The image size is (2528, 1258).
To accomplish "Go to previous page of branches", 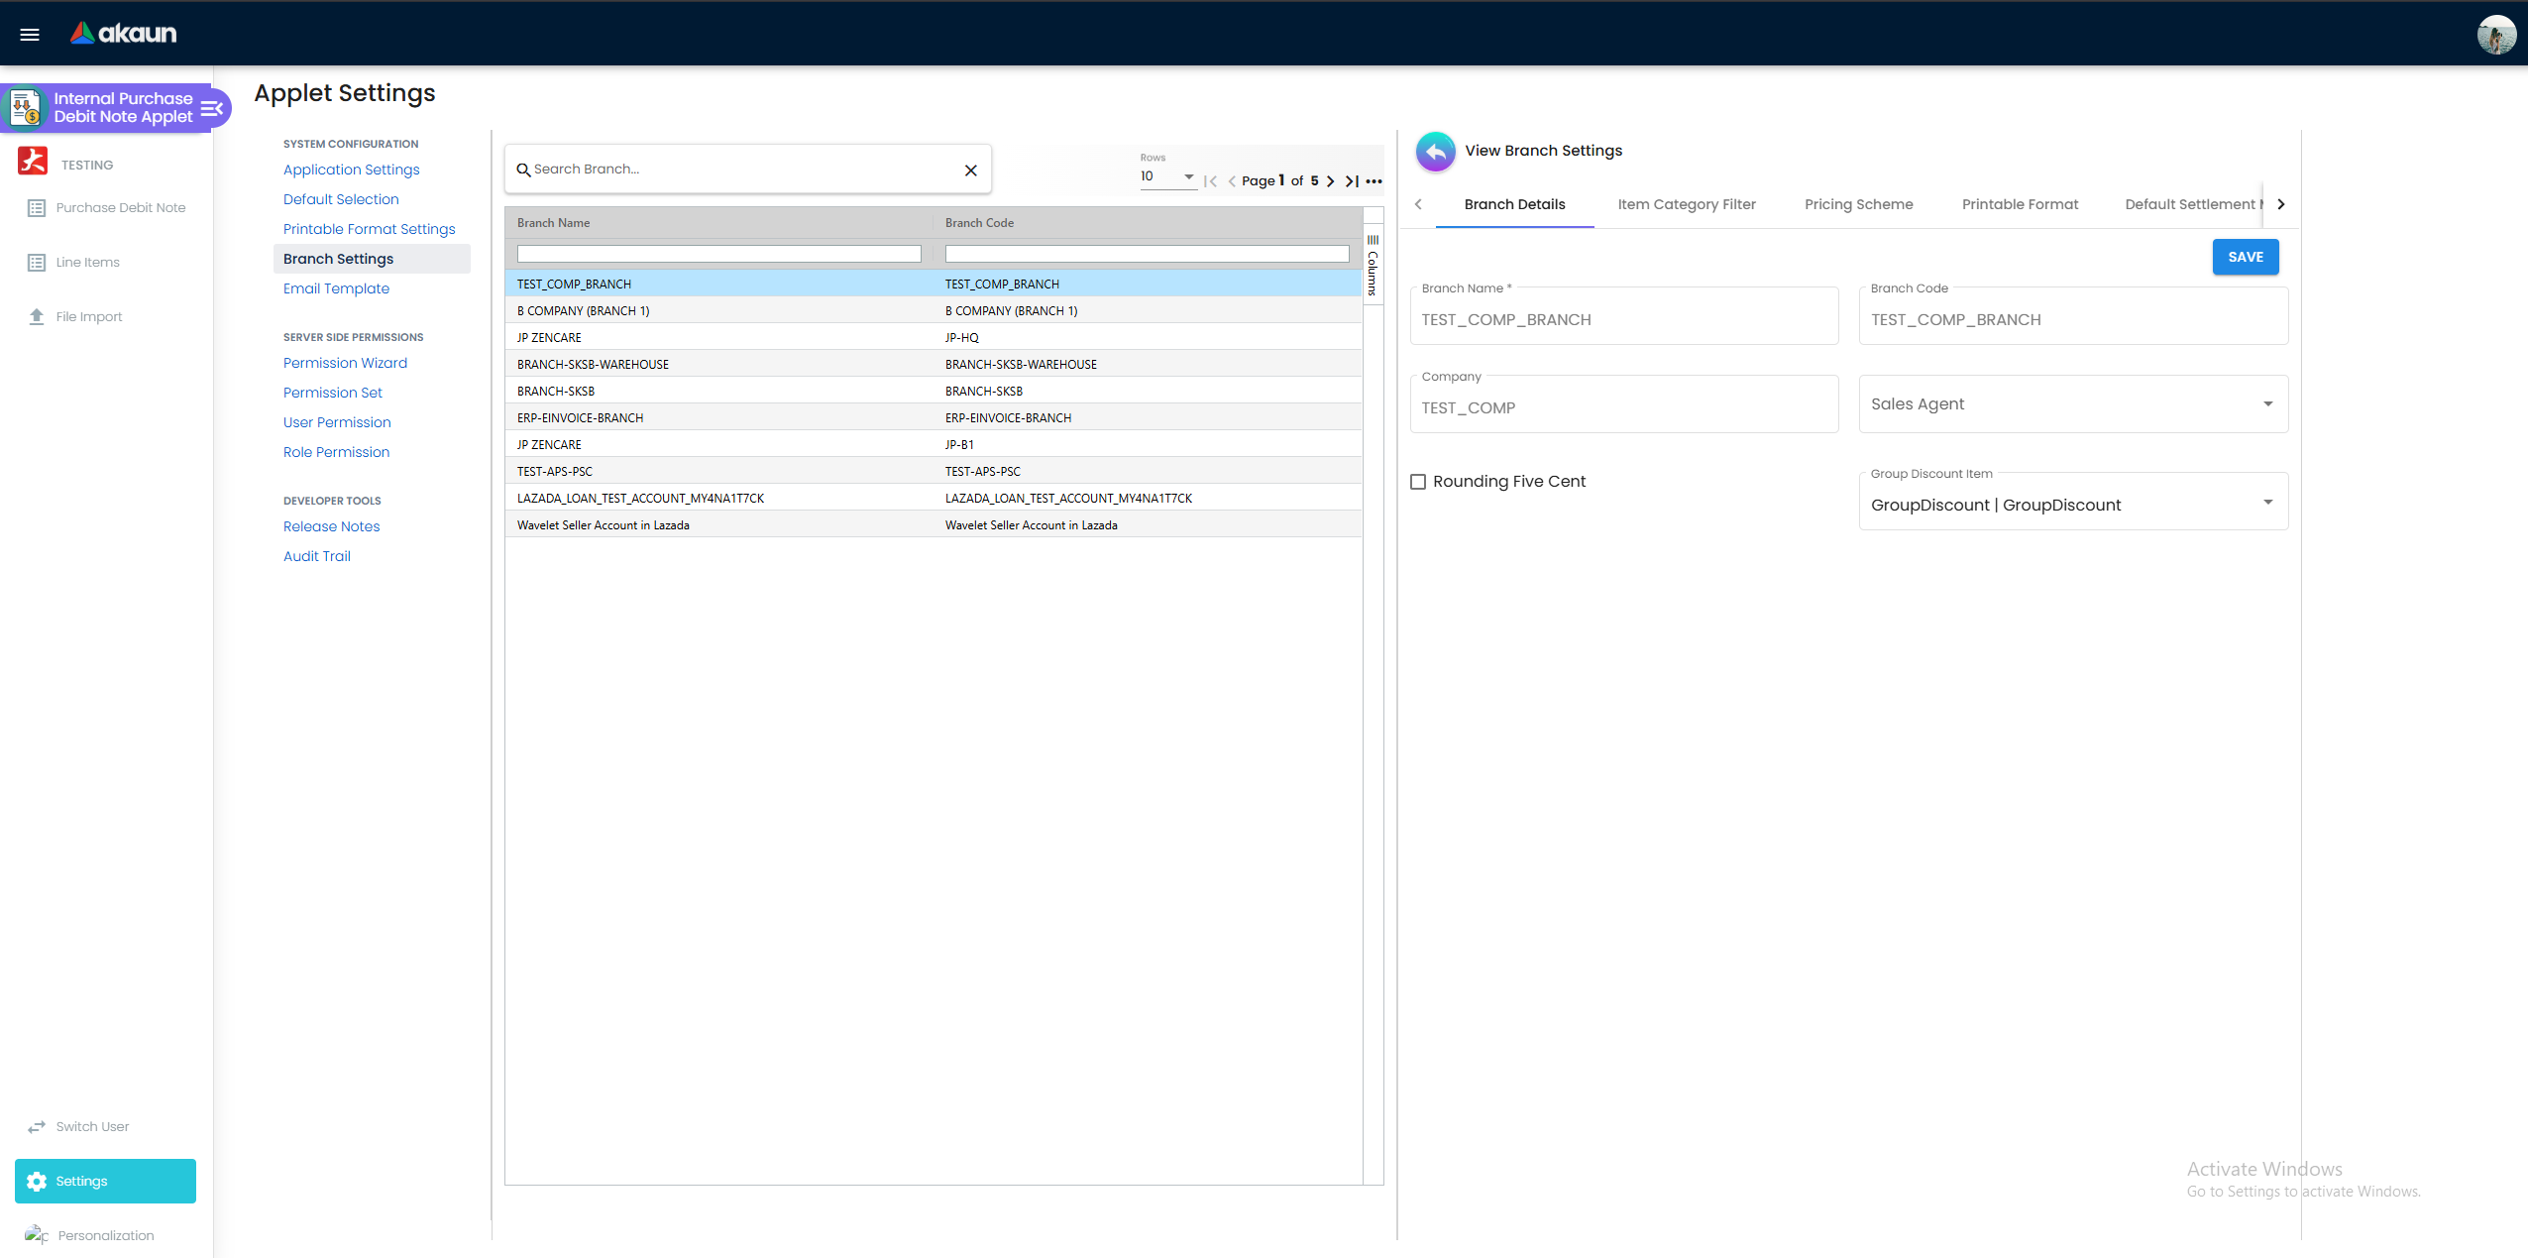I will pos(1232,181).
